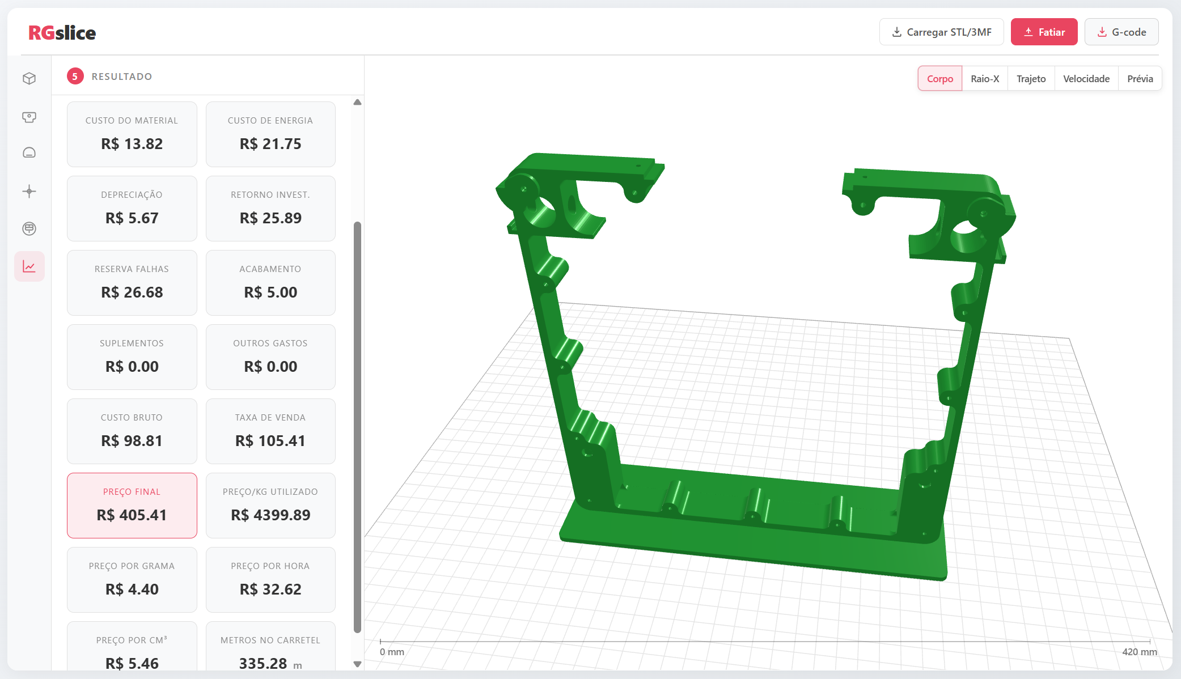Click the 420 mm ruler label

(1140, 652)
